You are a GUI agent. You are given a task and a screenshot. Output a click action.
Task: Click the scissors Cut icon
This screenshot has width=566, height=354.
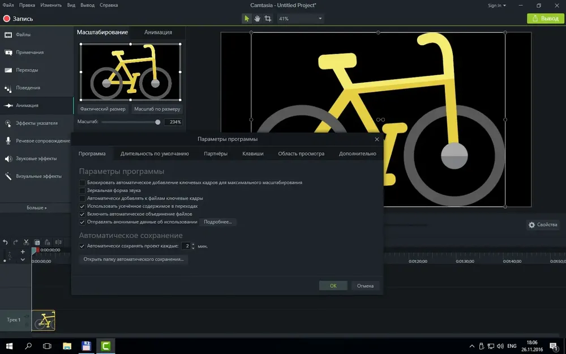(x=26, y=242)
